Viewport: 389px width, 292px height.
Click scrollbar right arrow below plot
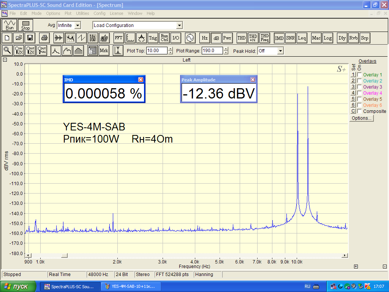[345, 255]
